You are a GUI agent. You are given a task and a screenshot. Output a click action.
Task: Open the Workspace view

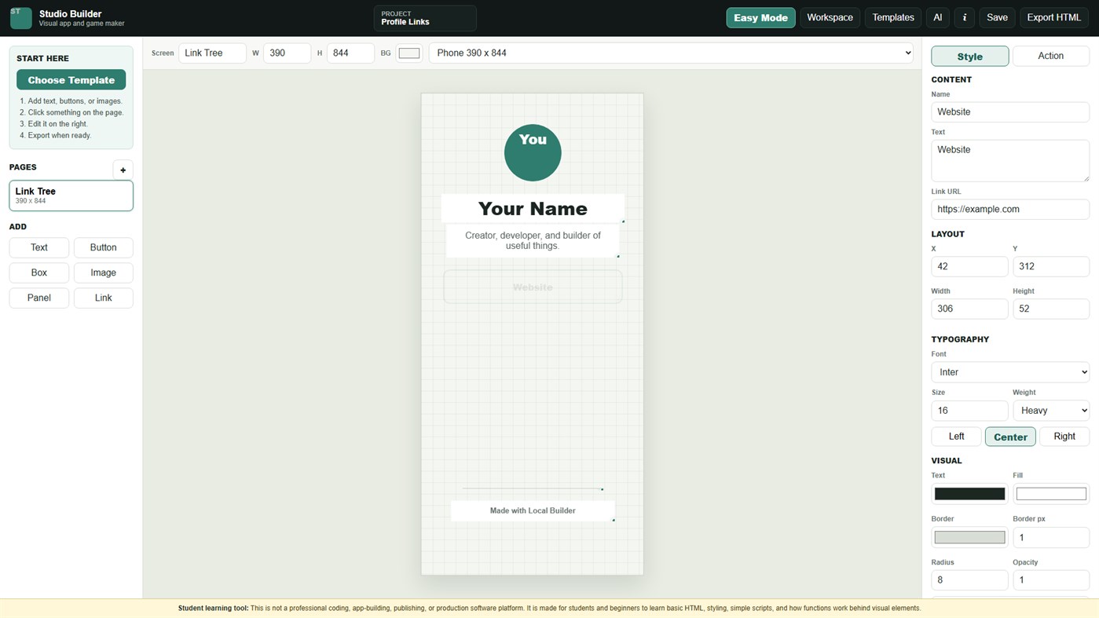[x=830, y=17]
